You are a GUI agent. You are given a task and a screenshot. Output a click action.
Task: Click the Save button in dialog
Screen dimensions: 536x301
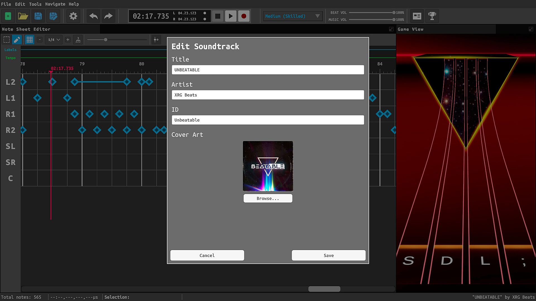329,255
